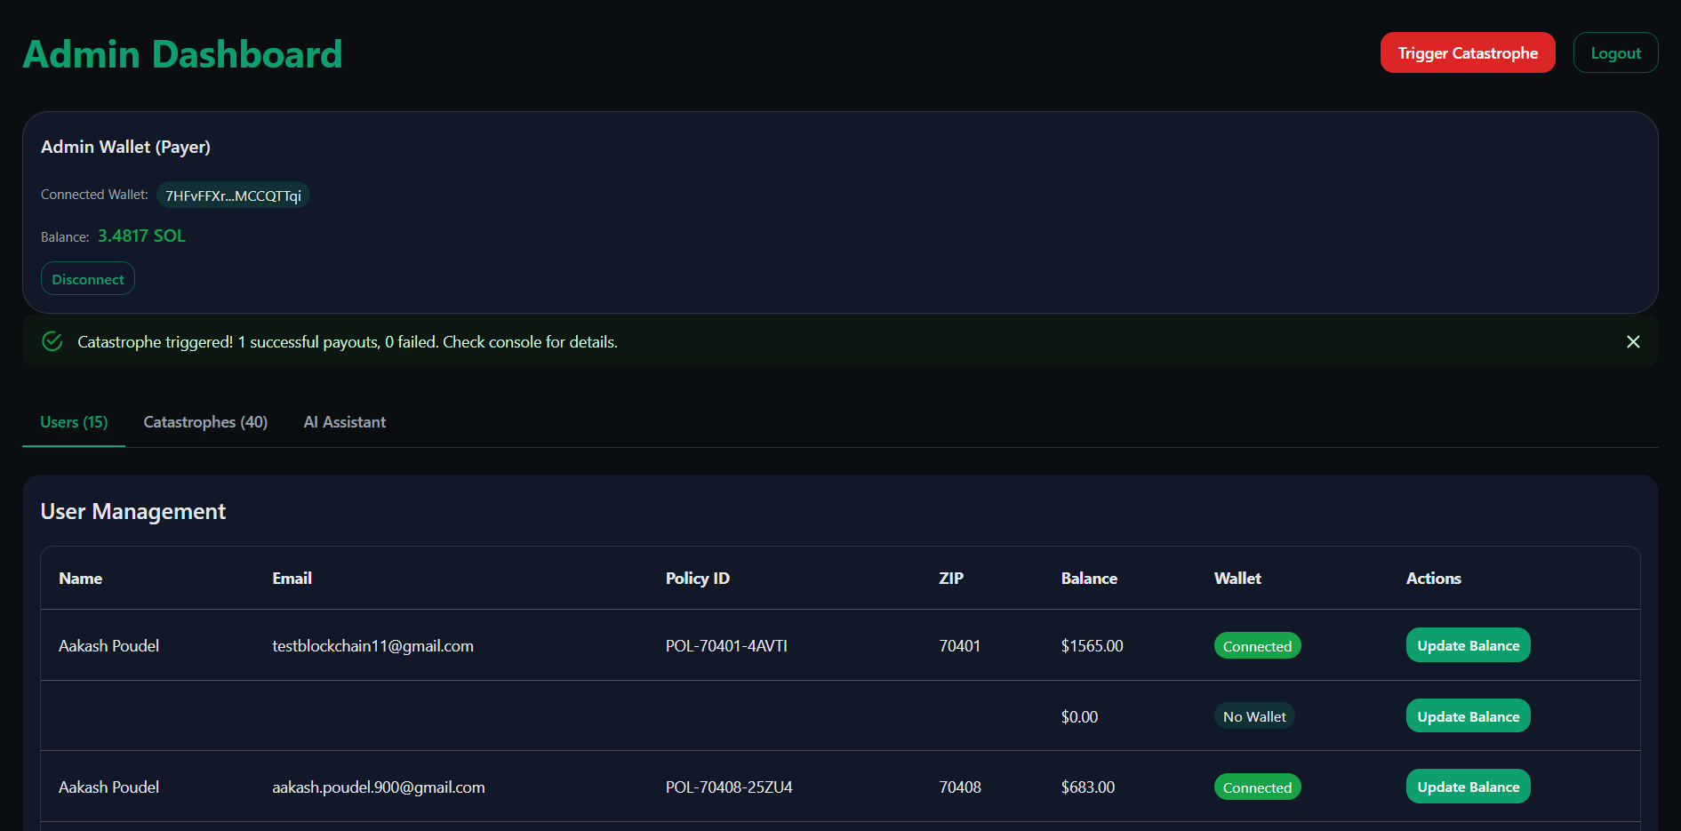Viewport: 1681px width, 831px height.
Task: Update balance for testblockchain11@gmail.com
Action: tap(1468, 645)
